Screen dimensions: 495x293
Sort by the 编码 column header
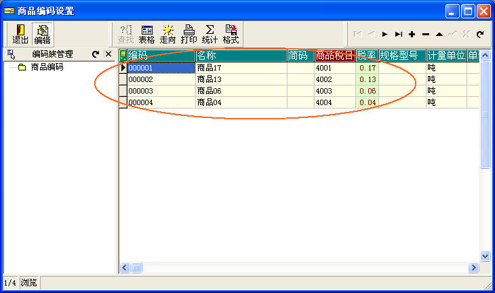pyautogui.click(x=161, y=56)
